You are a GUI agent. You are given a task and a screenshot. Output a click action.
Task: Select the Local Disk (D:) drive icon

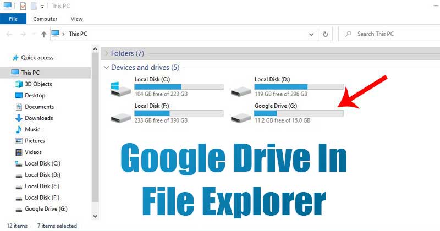(241, 91)
